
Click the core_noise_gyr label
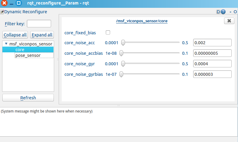[x=80, y=64]
